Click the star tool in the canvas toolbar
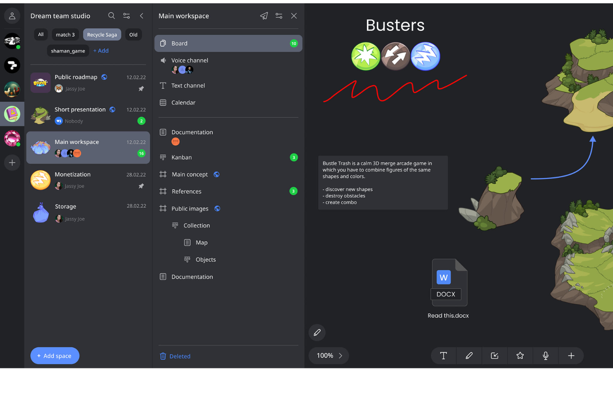 click(520, 356)
